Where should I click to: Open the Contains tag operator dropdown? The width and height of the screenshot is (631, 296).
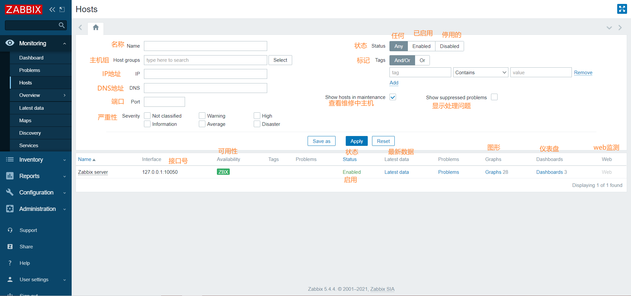point(480,72)
